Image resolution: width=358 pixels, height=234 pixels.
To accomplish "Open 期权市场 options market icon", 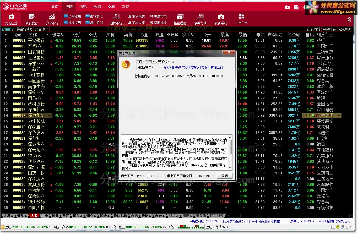I will tap(116, 19).
